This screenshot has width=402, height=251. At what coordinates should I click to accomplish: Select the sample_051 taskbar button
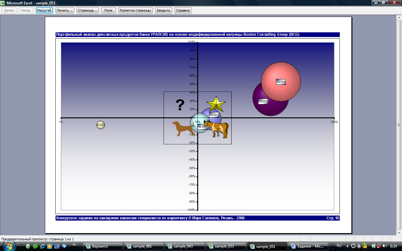pos(267,246)
